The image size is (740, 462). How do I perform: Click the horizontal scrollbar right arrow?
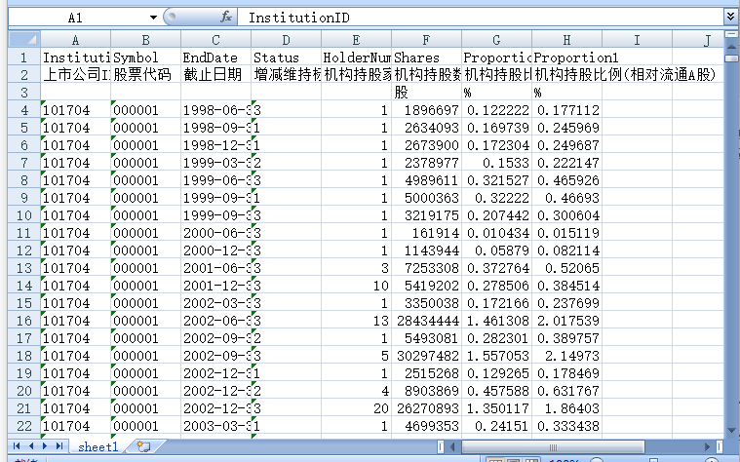point(707,446)
